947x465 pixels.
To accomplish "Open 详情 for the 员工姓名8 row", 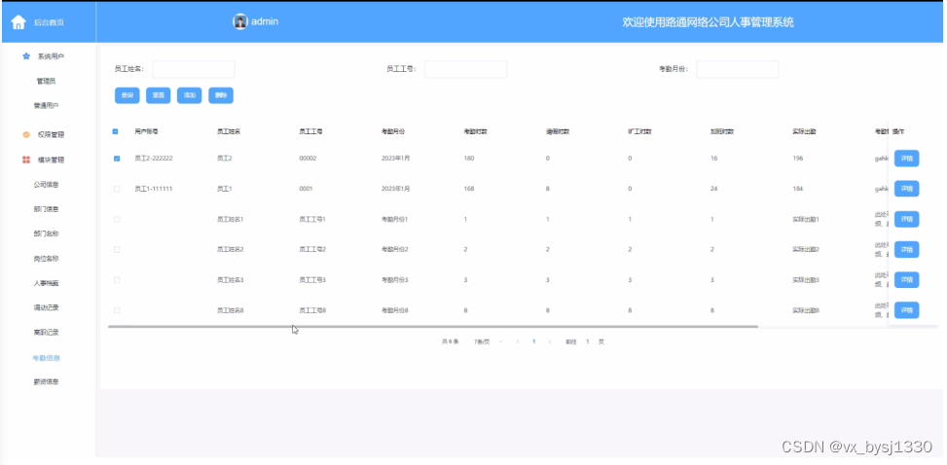I will pyautogui.click(x=906, y=309).
